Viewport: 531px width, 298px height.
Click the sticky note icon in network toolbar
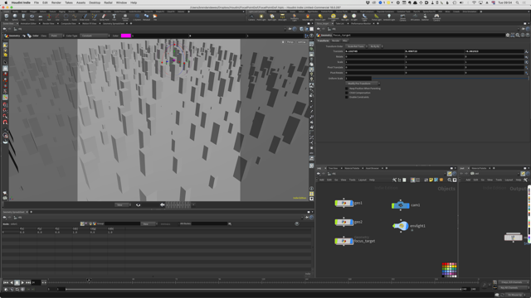point(431,180)
